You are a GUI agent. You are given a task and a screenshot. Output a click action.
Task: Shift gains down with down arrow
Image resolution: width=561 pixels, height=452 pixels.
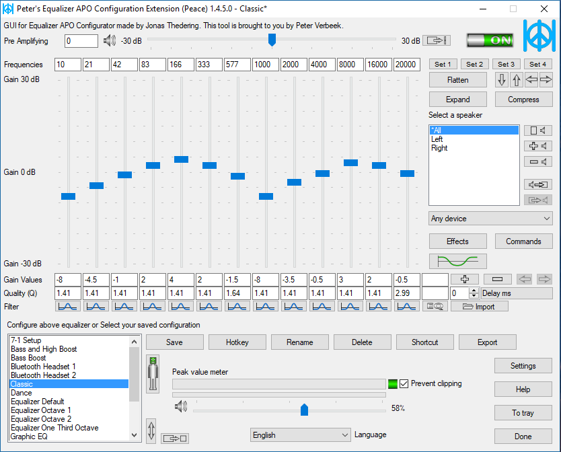tap(502, 80)
